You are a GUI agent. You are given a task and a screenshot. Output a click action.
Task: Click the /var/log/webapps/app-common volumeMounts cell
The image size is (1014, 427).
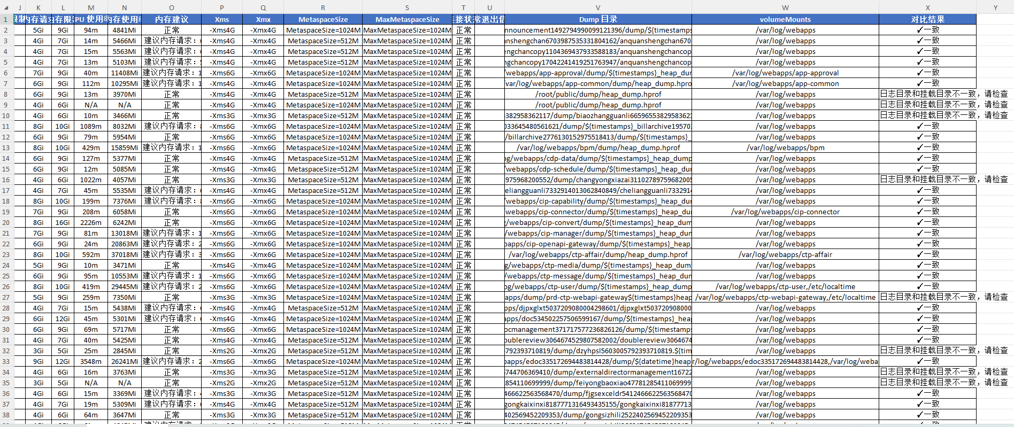[x=785, y=83]
